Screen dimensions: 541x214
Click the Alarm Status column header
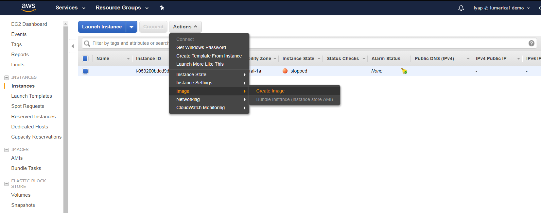pyautogui.click(x=386, y=59)
